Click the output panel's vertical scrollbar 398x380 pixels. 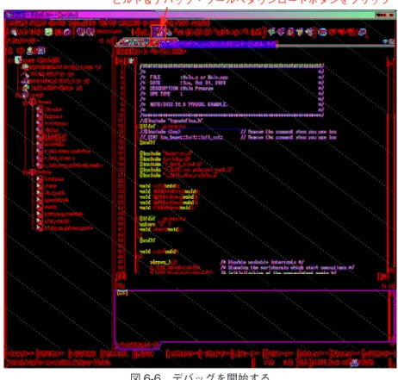[391, 316]
